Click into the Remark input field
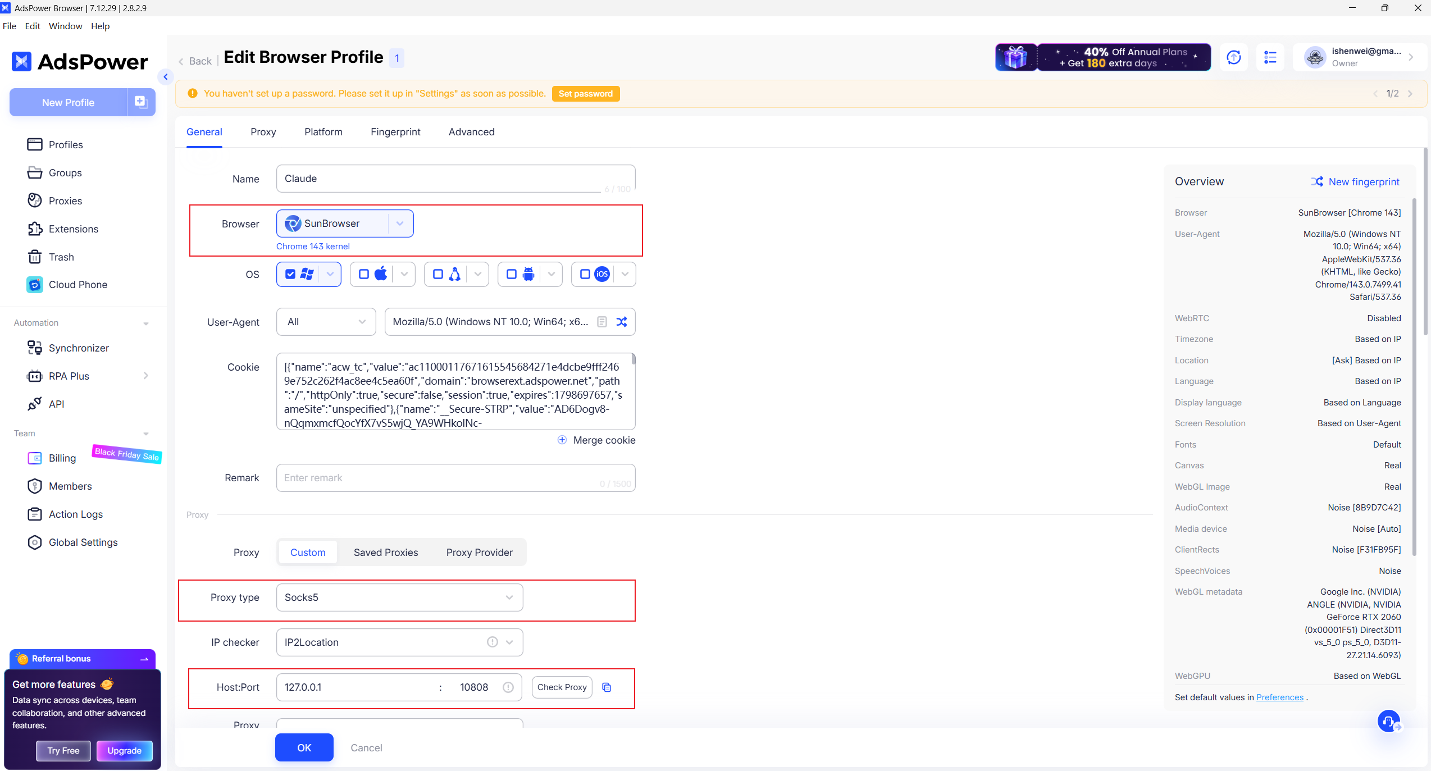 [438, 478]
